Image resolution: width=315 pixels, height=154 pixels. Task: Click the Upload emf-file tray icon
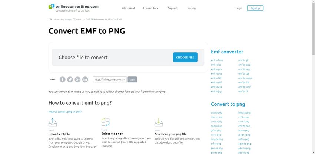click(x=53, y=122)
